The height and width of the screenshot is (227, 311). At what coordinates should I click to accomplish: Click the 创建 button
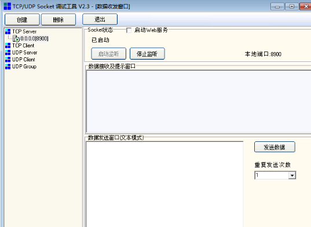(x=22, y=20)
